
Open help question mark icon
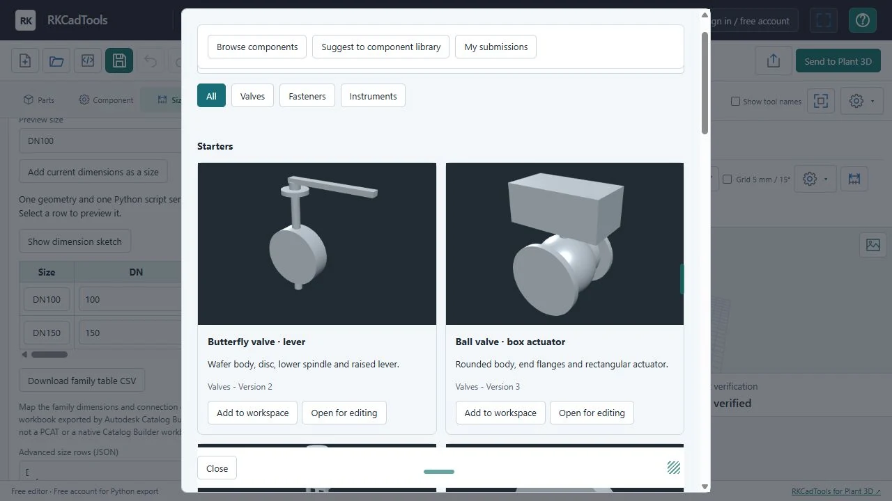[863, 20]
